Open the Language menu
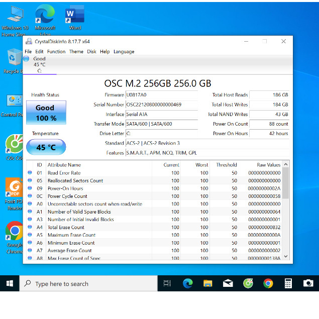The height and width of the screenshot is (319, 319). [x=124, y=51]
